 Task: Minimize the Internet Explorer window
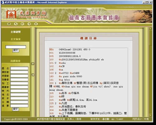pos(144,2)
